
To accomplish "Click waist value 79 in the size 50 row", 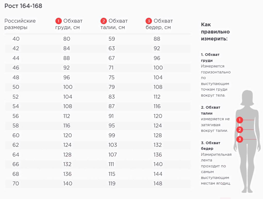I will tap(112, 87).
